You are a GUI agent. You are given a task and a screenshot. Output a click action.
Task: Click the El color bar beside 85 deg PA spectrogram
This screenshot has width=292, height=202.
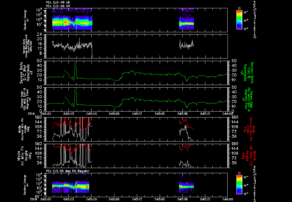[239, 184]
